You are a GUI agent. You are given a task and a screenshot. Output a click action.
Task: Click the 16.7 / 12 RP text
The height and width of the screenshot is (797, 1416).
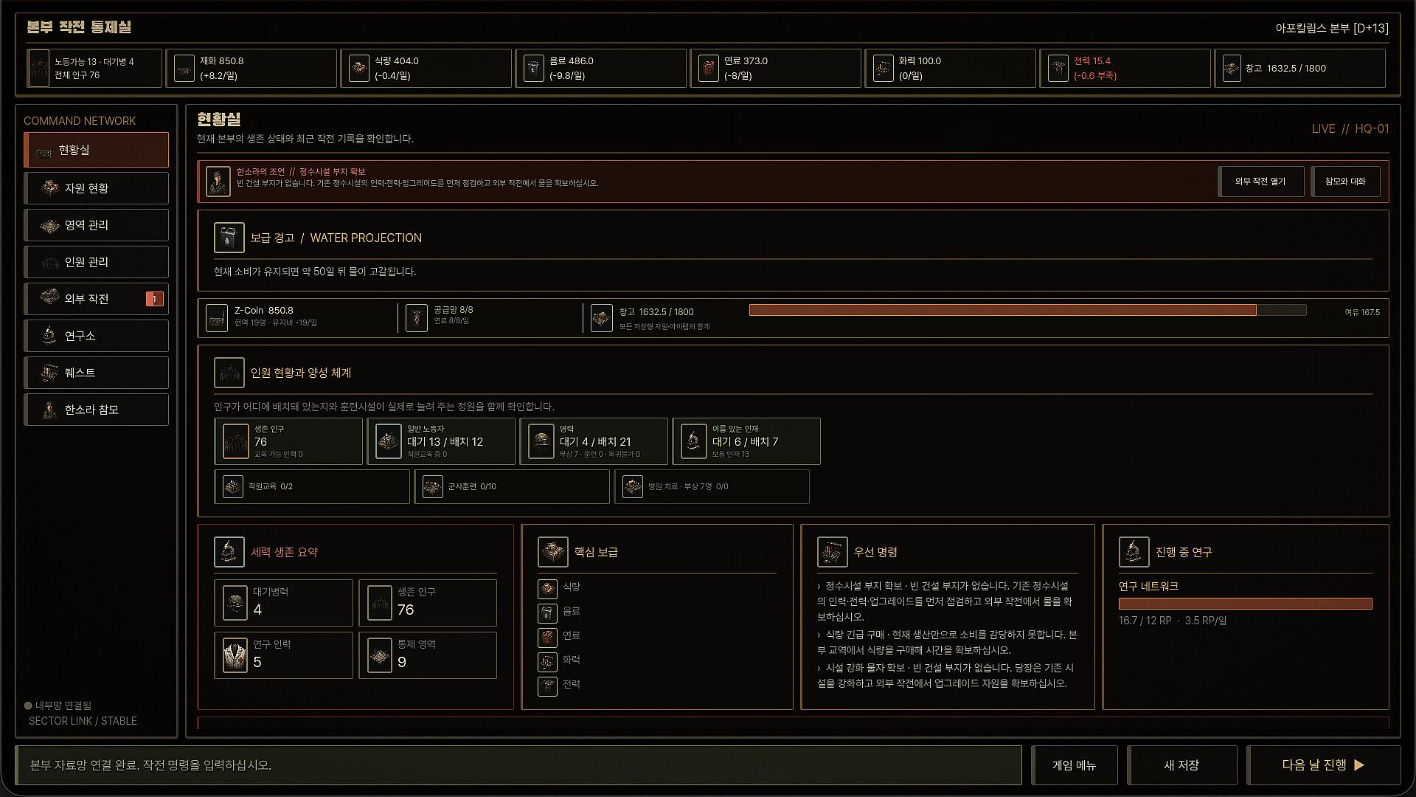[1145, 621]
